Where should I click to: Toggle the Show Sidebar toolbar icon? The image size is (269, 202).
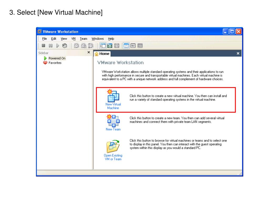(103, 46)
